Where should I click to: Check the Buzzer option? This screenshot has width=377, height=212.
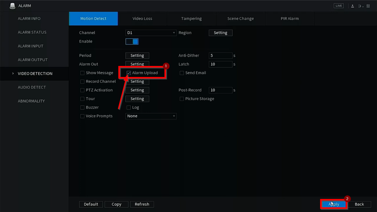82,107
